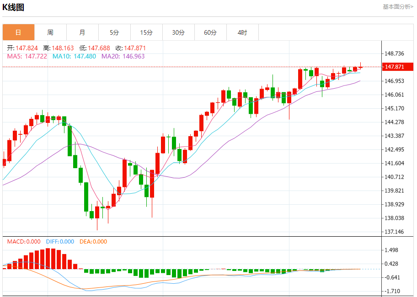Click the DEA:0.000 label
The width and height of the screenshot is (417, 297).
pos(93,241)
